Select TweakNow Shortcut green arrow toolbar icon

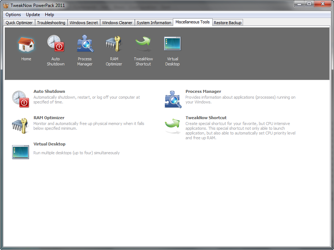143,43
